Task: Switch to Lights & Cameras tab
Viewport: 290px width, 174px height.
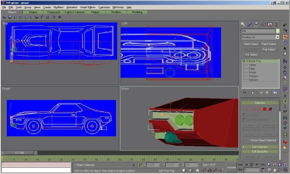Action: 74,12
